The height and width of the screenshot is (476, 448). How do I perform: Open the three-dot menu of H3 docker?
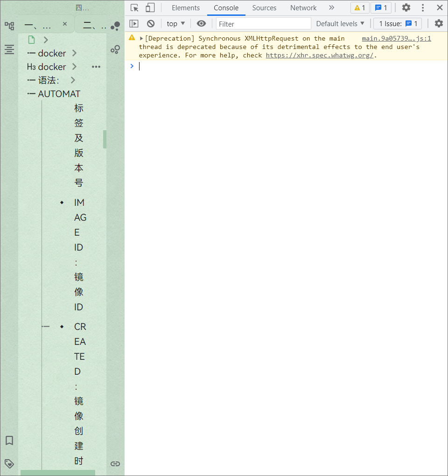click(x=96, y=67)
